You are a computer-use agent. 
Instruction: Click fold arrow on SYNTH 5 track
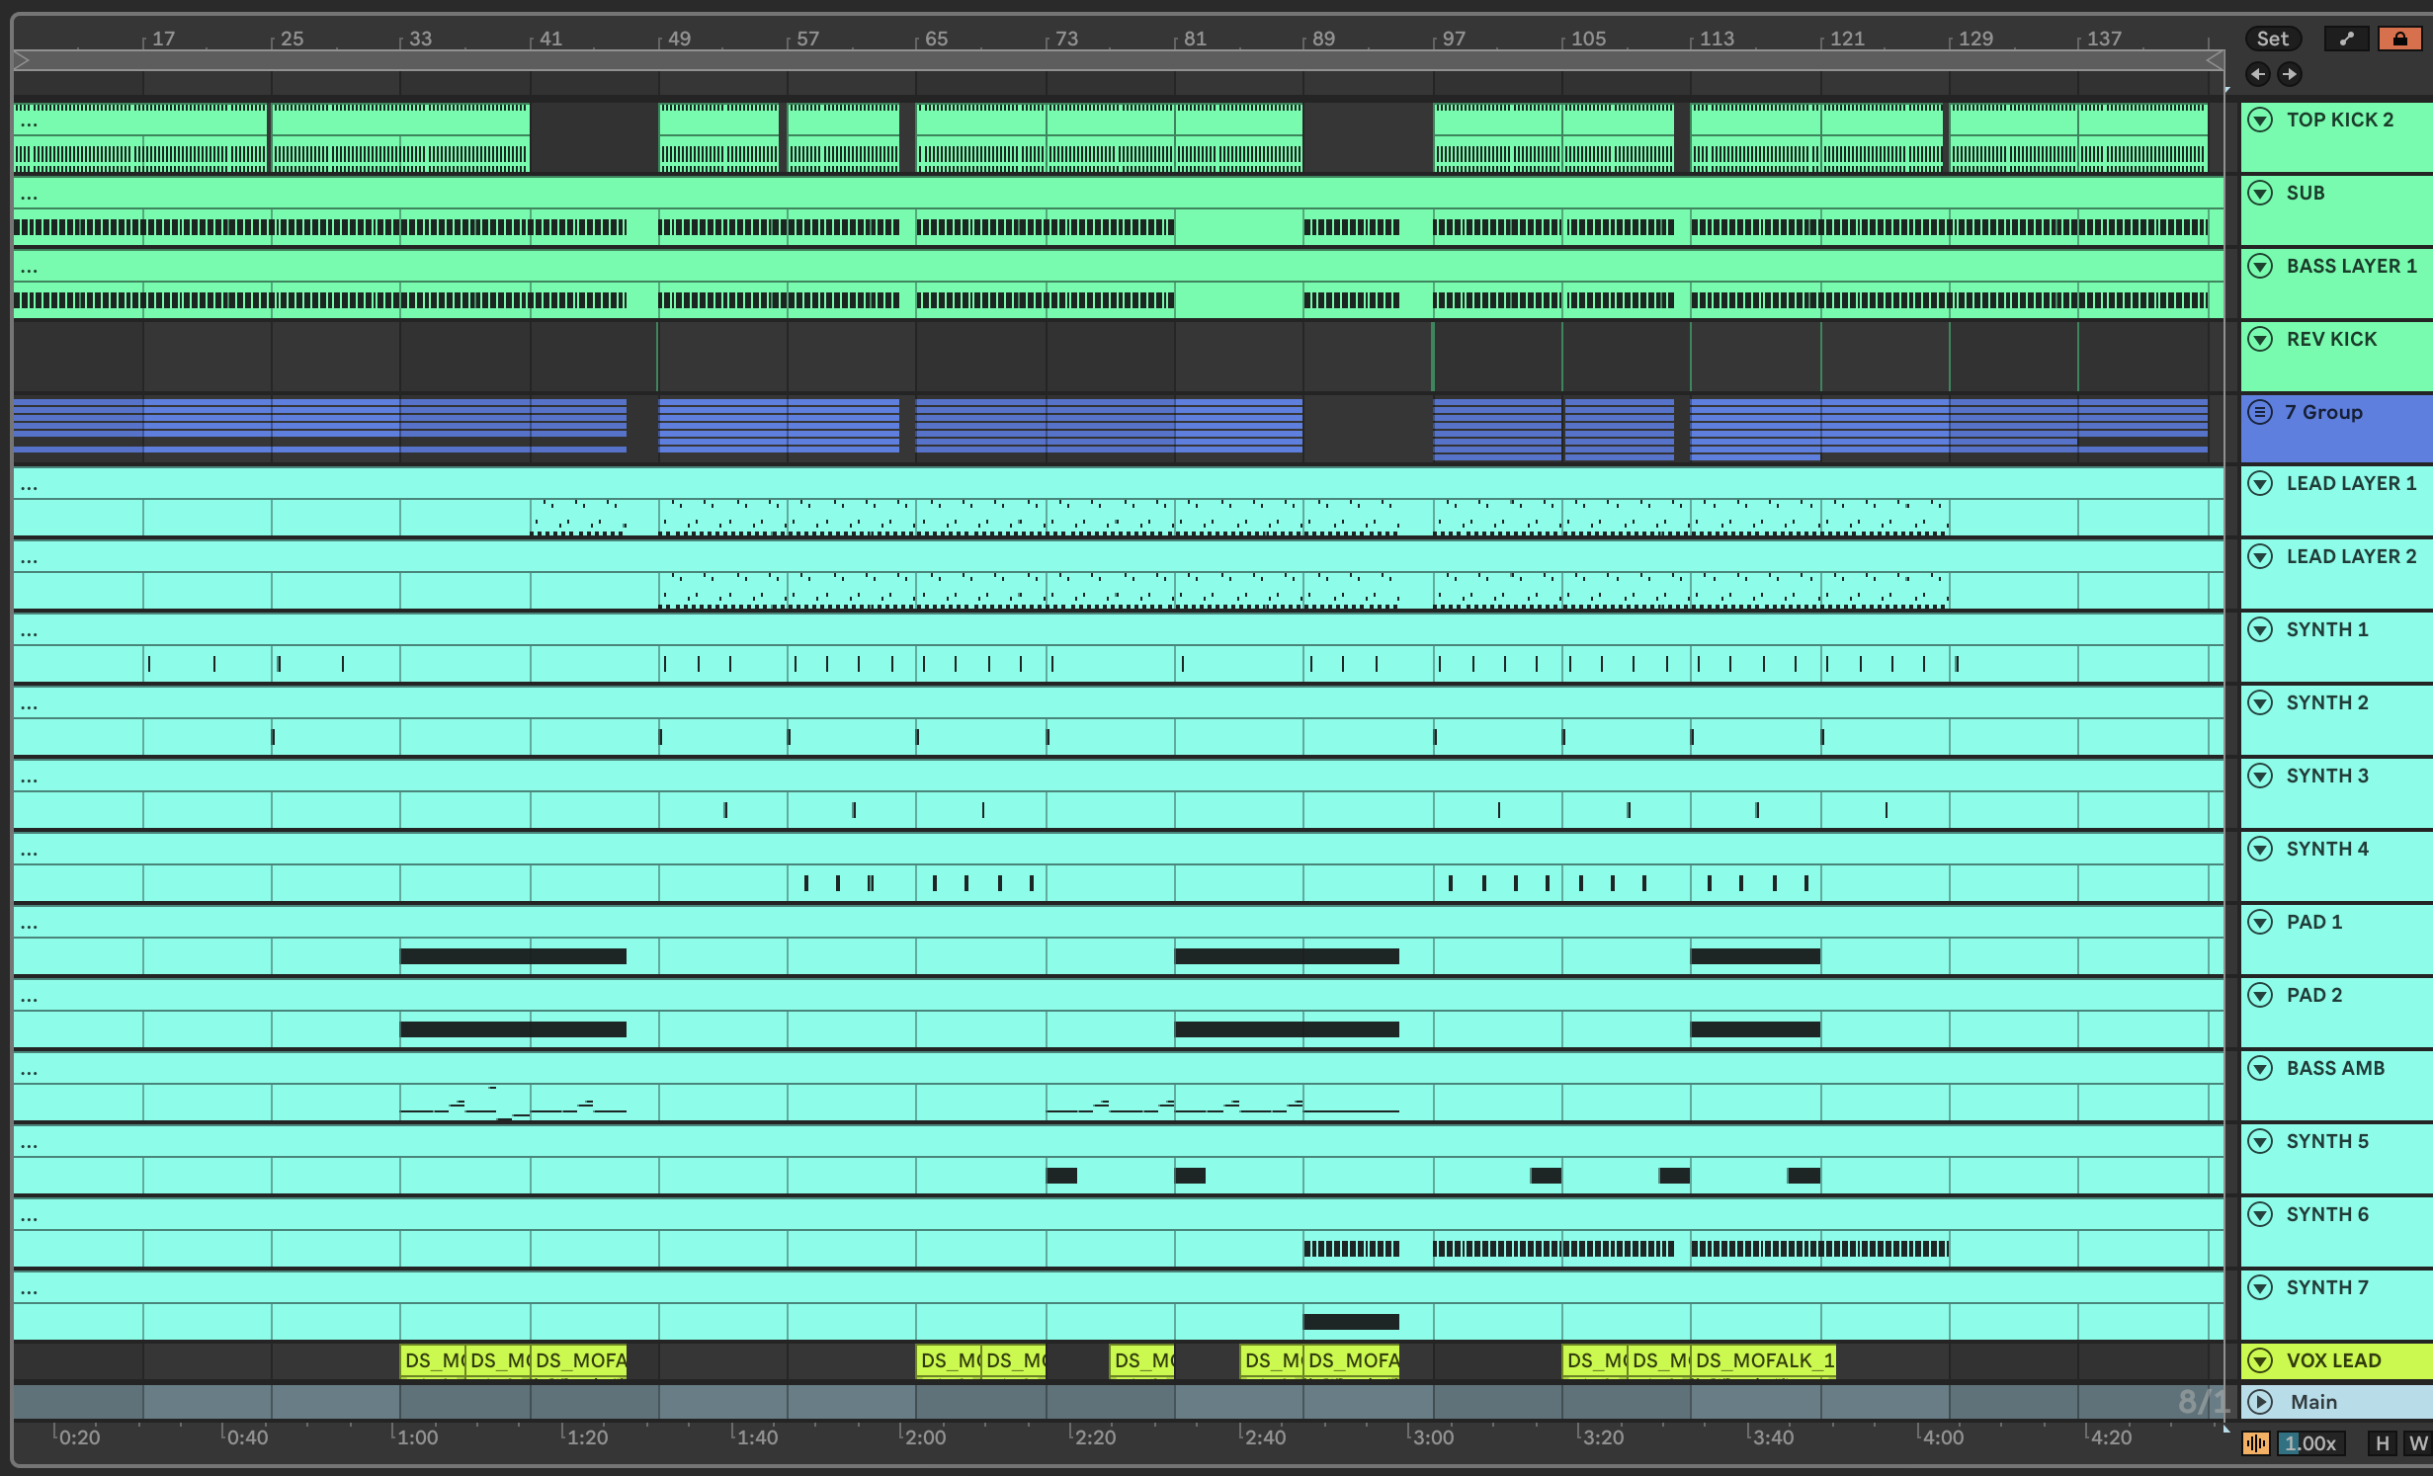2260,1141
